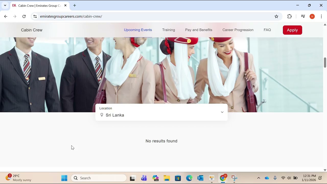Click the red Apply button
The width and height of the screenshot is (327, 184).
tap(293, 30)
